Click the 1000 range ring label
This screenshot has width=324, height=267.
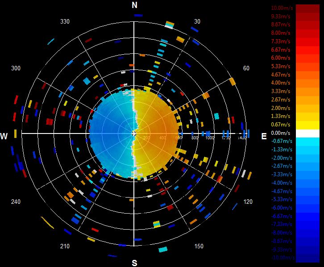[209, 138]
